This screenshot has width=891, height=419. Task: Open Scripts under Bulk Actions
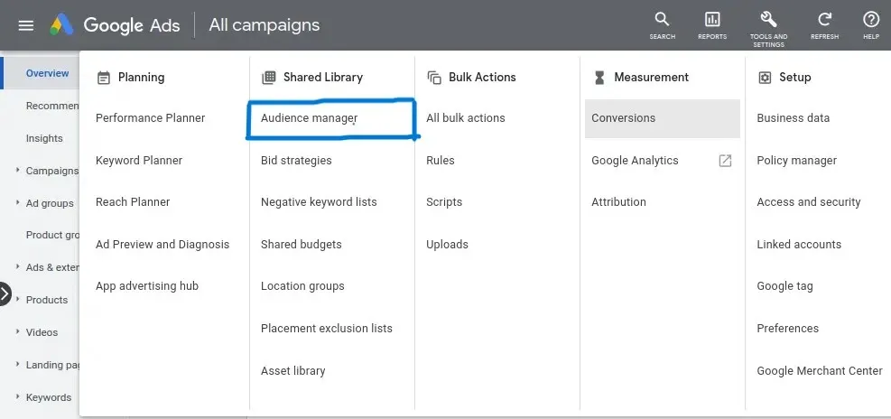[x=444, y=202]
